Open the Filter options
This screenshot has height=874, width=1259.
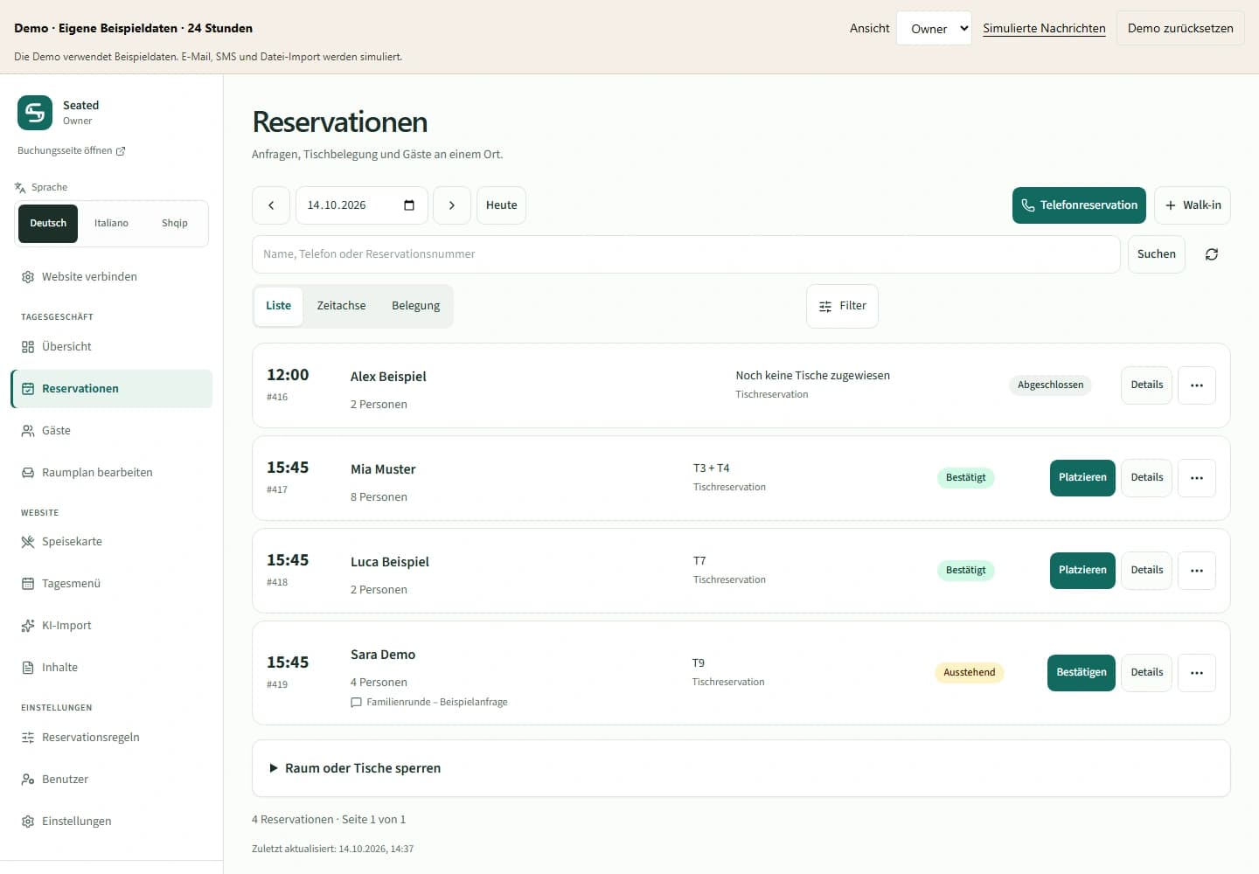(842, 306)
